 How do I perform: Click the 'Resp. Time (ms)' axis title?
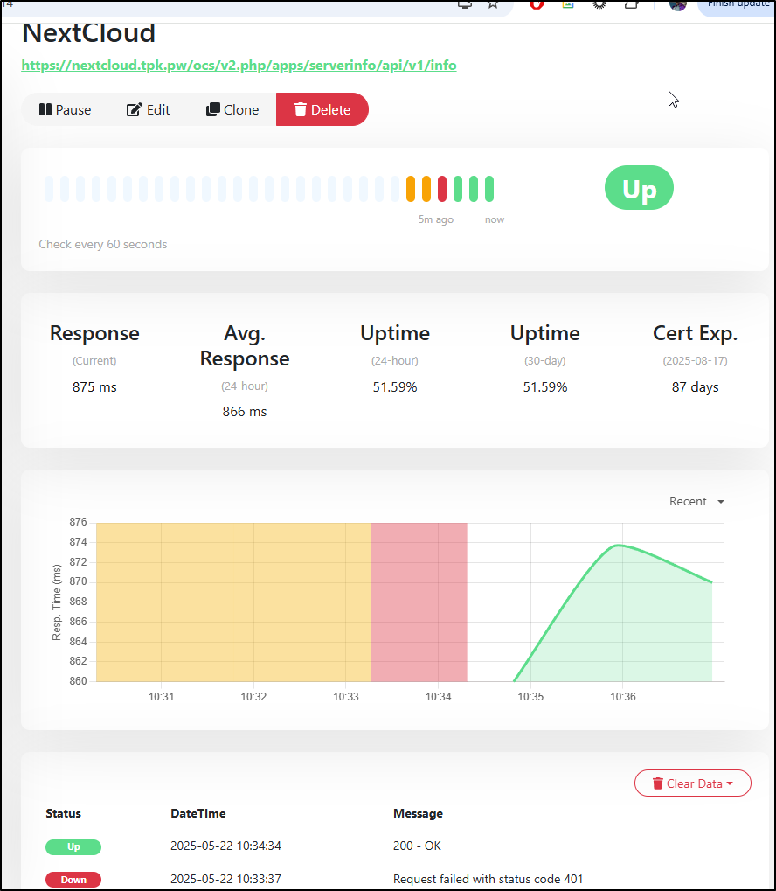point(56,602)
